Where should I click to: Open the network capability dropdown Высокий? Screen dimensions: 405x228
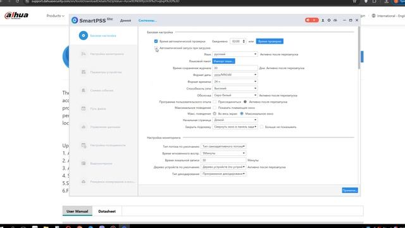235,89
